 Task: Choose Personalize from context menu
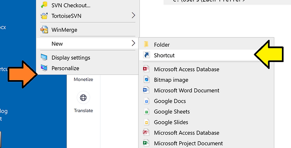pos(88,68)
